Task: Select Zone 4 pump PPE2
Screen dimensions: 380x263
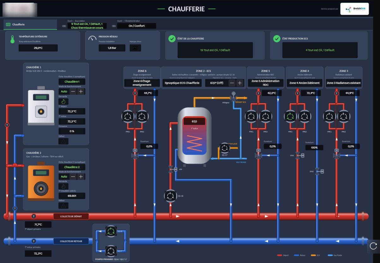Action: pos(305,116)
